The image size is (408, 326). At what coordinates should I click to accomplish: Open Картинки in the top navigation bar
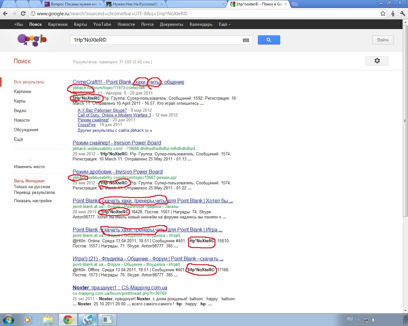pyautogui.click(x=58, y=24)
